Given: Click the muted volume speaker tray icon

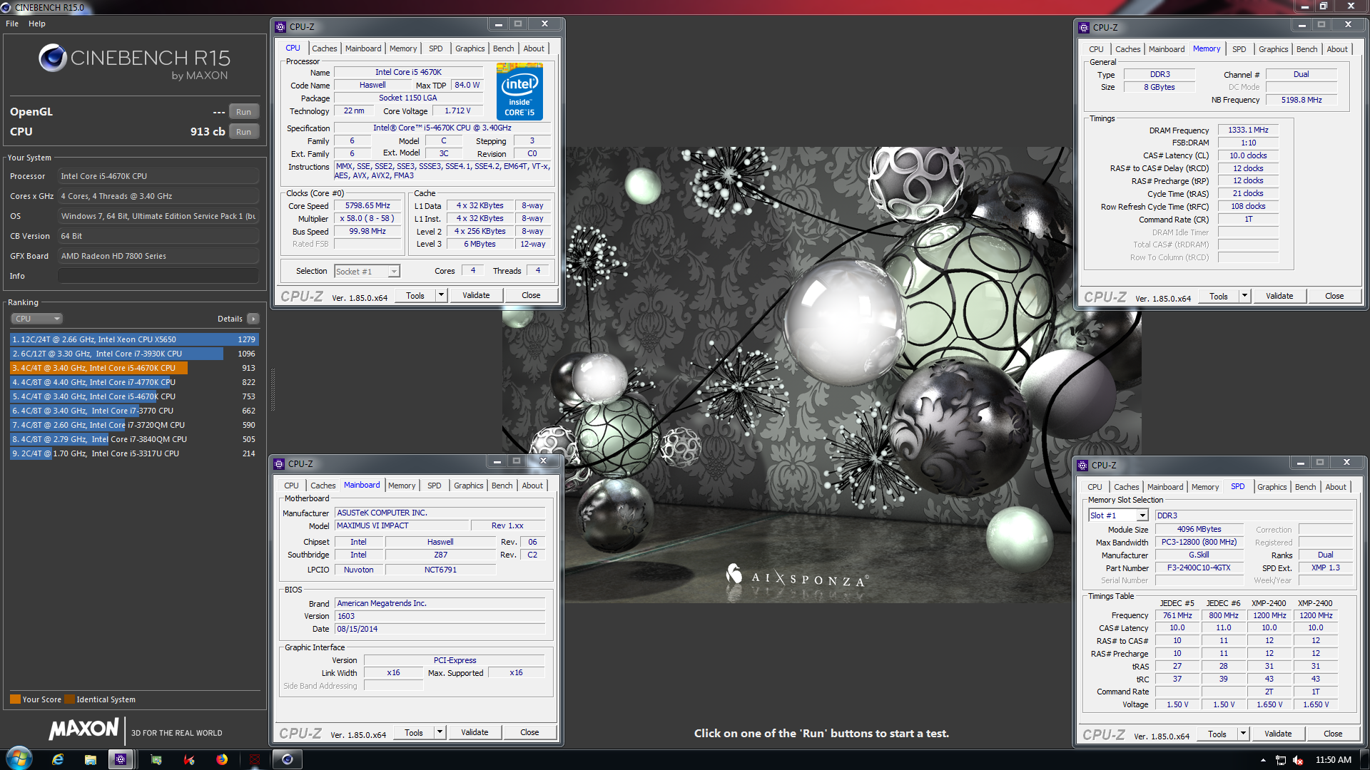Looking at the screenshot, I should click(1298, 760).
